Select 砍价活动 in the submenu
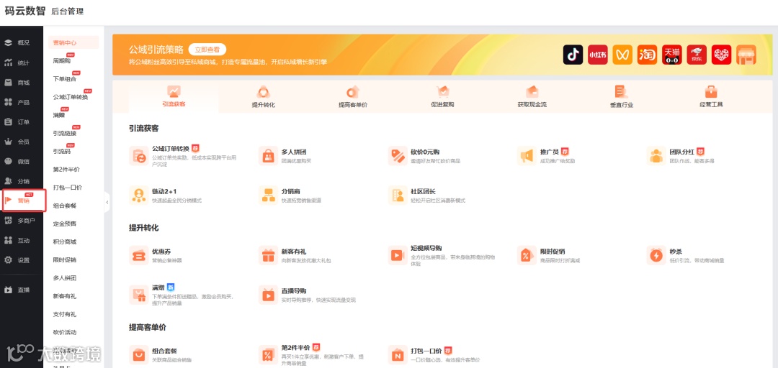This screenshot has width=778, height=368. pyautogui.click(x=65, y=332)
